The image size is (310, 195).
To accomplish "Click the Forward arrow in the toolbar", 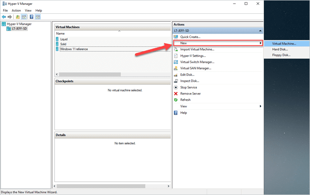I will click(9, 17).
